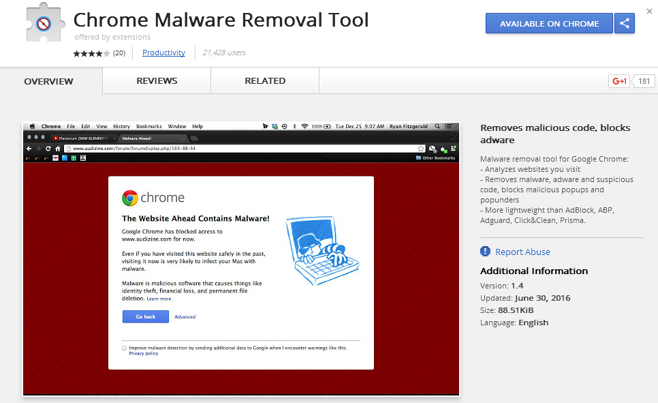The width and height of the screenshot is (658, 403).
Task: Click the notification list icon in preview menu bar
Action: point(449,126)
